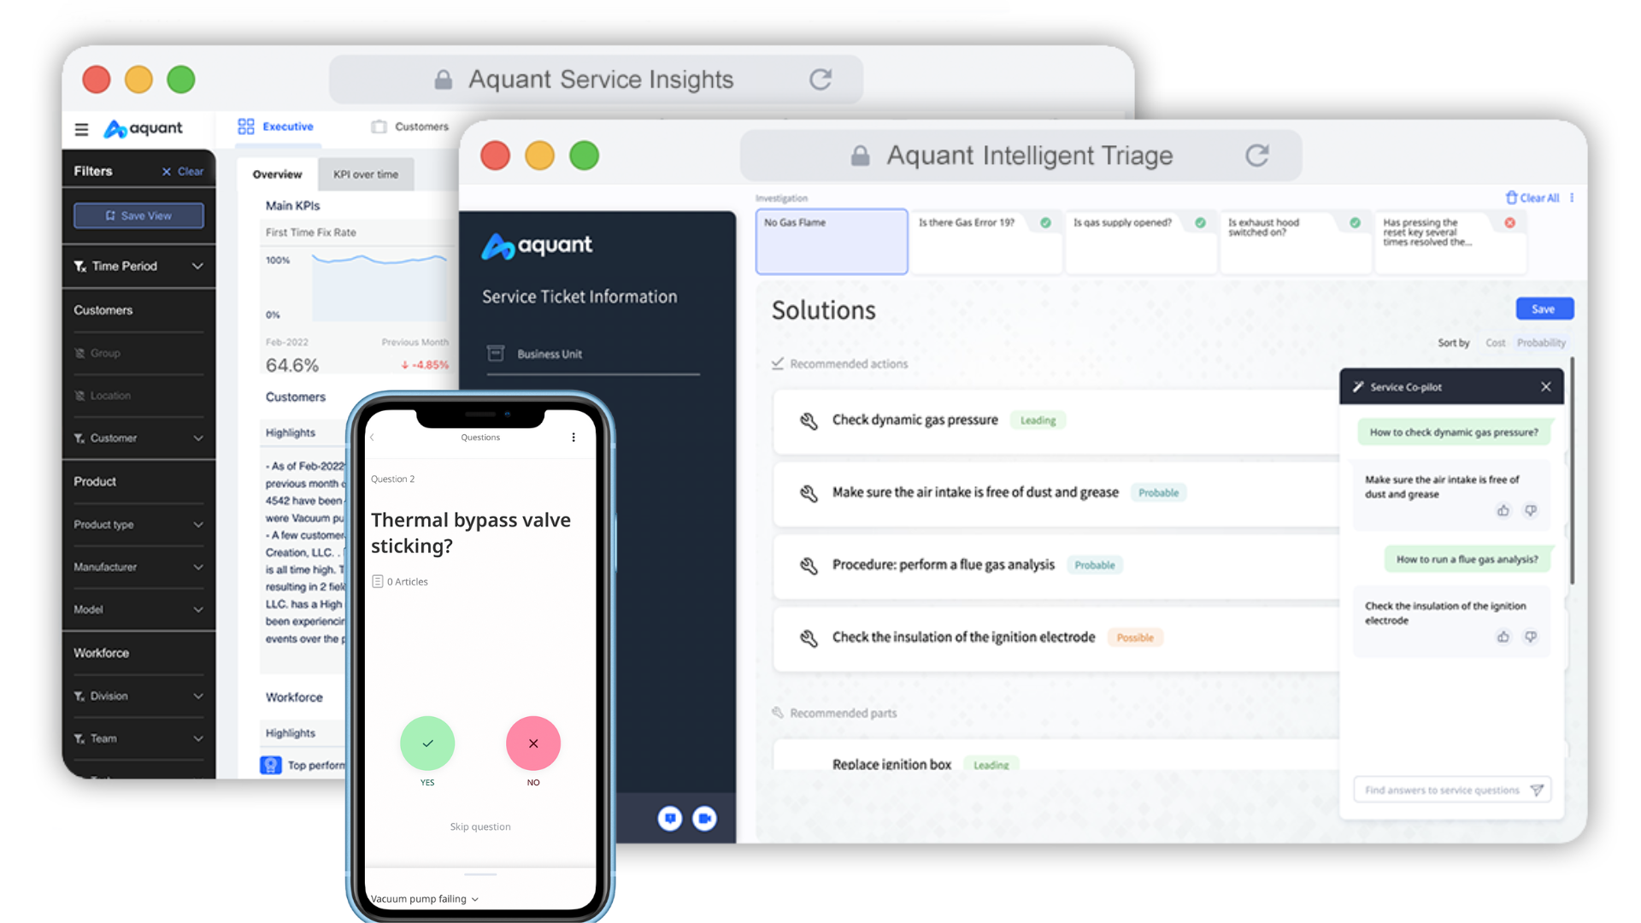Click the Find answers input field
1641x923 pixels.
pyautogui.click(x=1444, y=789)
